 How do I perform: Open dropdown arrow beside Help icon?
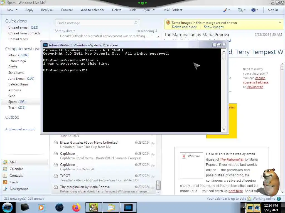pos(257,10)
